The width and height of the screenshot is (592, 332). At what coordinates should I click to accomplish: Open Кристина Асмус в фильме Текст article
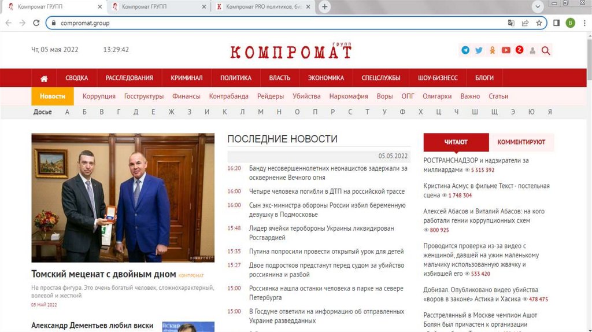(x=486, y=190)
